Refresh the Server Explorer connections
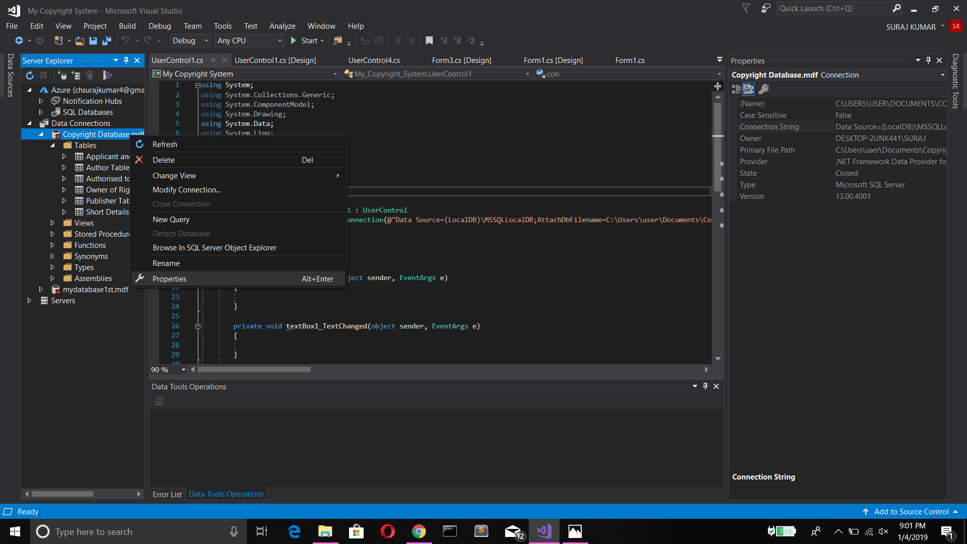967x544 pixels. click(30, 76)
